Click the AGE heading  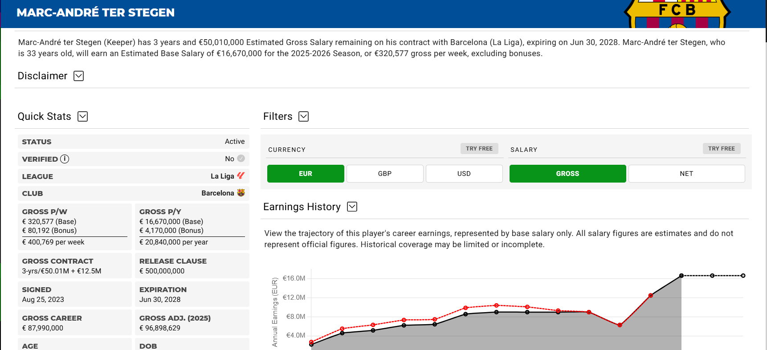30,346
